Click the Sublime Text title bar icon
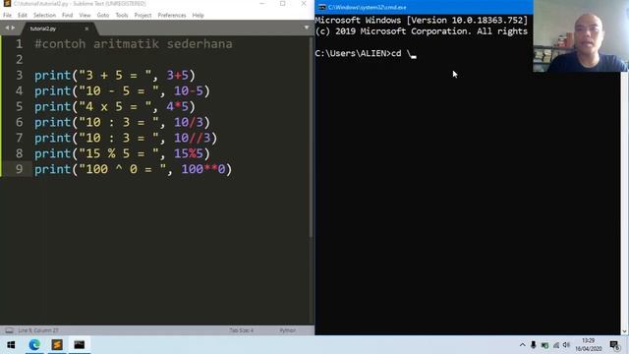The height and width of the screenshot is (354, 629). 7,4
